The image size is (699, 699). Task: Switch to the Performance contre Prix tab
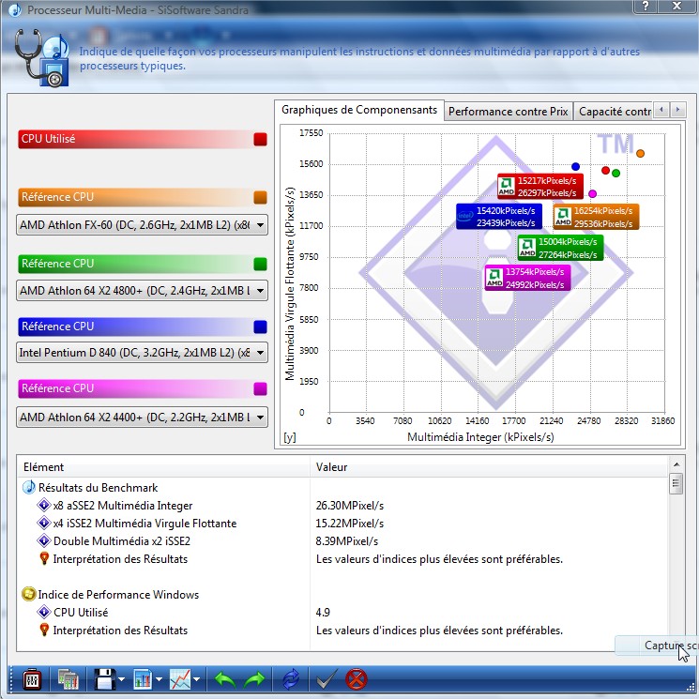[x=509, y=112]
